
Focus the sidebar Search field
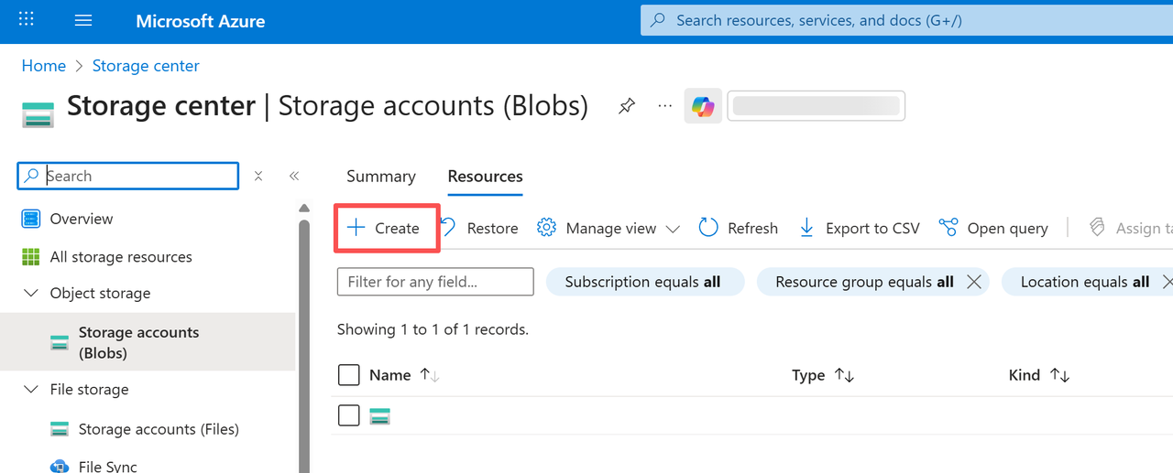point(128,176)
